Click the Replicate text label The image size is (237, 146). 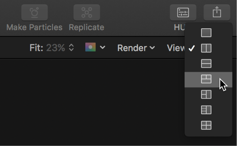(x=86, y=27)
